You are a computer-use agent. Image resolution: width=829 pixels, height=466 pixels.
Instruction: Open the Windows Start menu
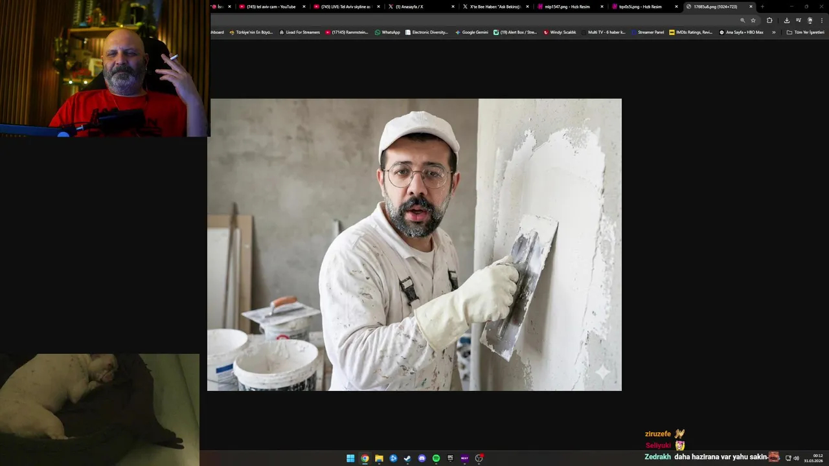coord(350,458)
